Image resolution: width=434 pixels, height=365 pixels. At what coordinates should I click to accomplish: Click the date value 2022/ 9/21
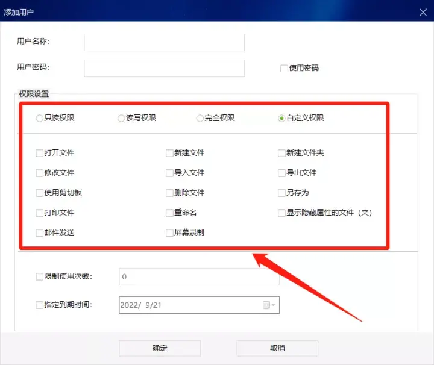click(140, 305)
